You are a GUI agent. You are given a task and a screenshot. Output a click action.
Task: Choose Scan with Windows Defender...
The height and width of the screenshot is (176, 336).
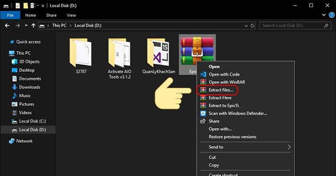tap(238, 113)
